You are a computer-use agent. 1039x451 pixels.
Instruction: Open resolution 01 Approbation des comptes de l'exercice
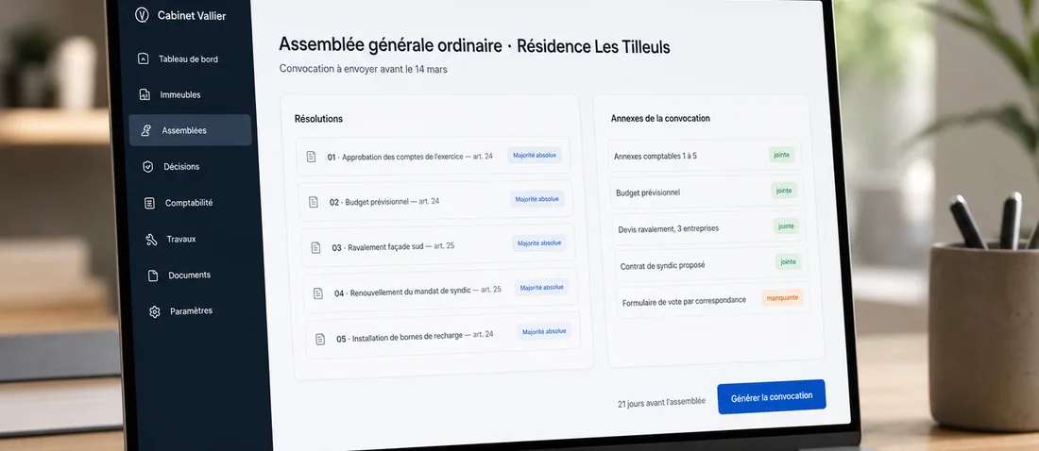click(434, 157)
